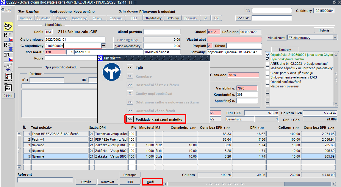Viewport: 341px width, 187px height.
Task: Select the Toner HP F6V25AE row text
Action: [60, 134]
